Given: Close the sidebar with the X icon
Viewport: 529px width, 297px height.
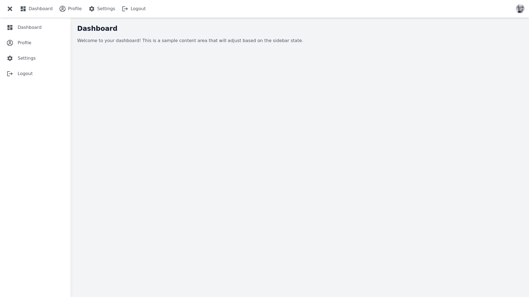Looking at the screenshot, I should tap(10, 9).
